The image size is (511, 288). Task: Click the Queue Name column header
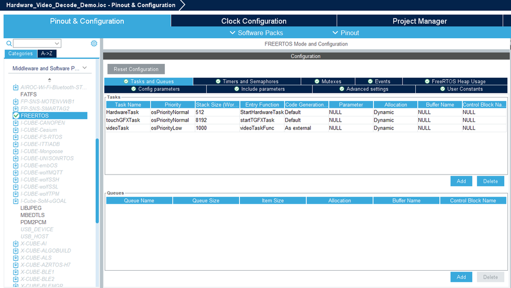coord(139,201)
